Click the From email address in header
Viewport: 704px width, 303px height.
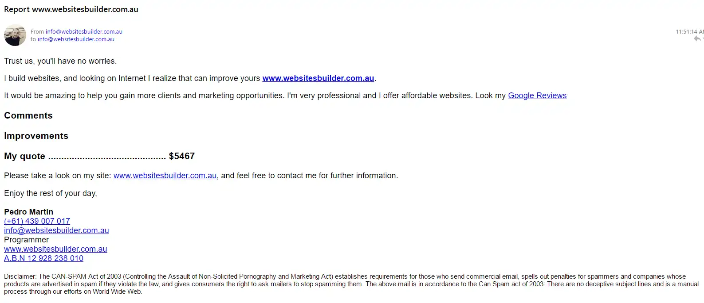[84, 31]
